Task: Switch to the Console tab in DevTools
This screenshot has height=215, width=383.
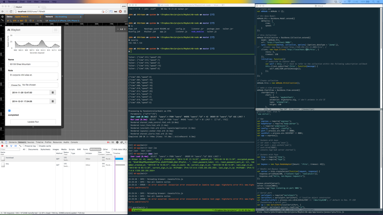Action: point(74,142)
